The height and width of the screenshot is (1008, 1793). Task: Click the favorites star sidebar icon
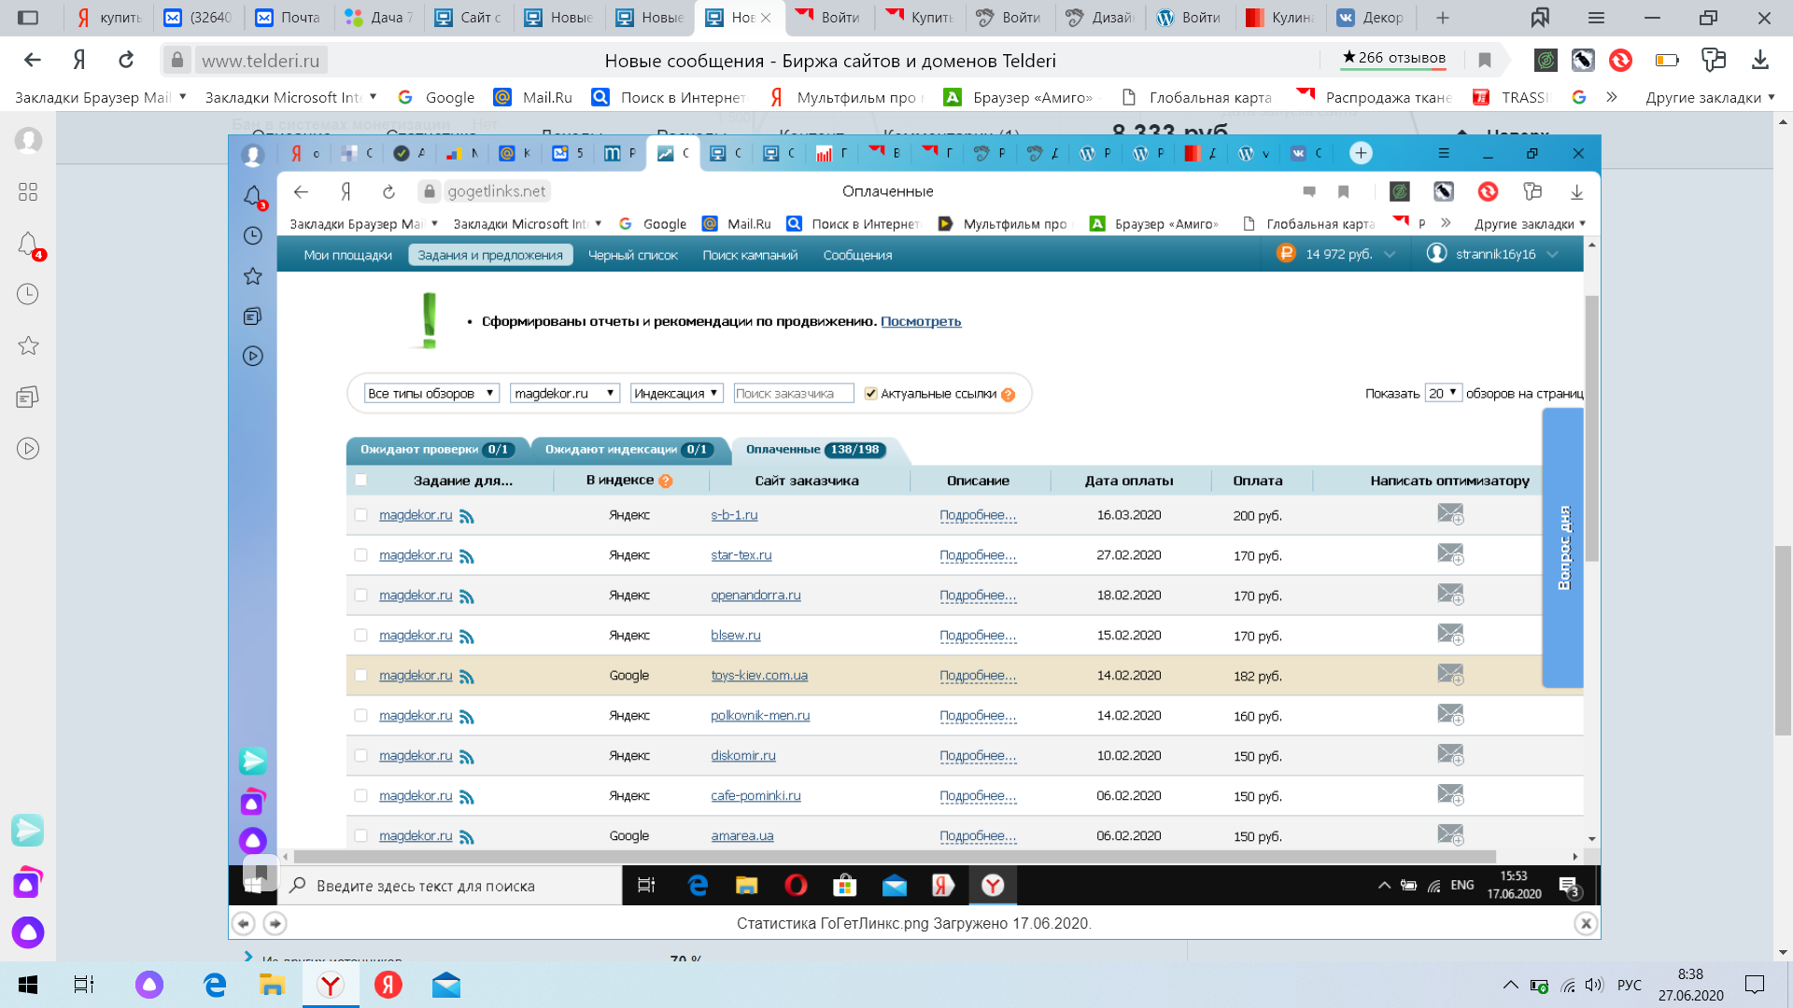(x=28, y=345)
